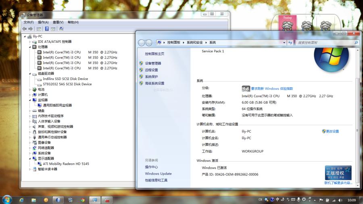Open Google Chrome from the taskbar
The width and height of the screenshot is (363, 204).
(83, 200)
